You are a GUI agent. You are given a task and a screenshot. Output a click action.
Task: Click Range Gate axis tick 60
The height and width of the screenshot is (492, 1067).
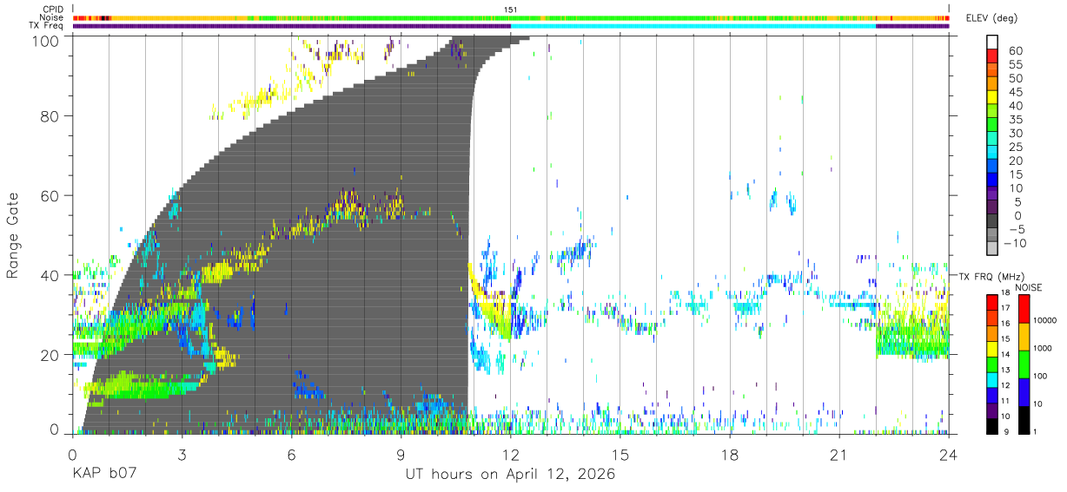pos(50,196)
